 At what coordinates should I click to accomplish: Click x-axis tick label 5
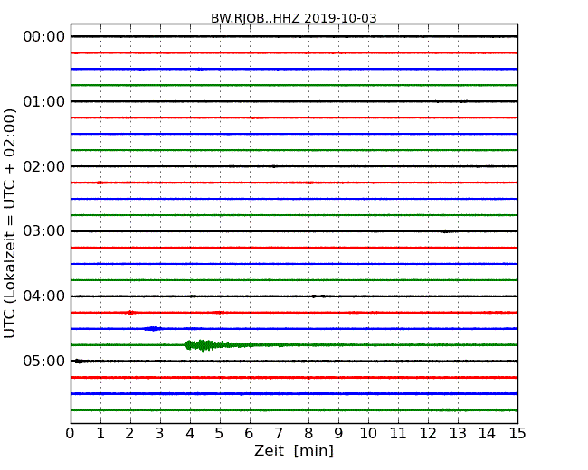[220, 434]
